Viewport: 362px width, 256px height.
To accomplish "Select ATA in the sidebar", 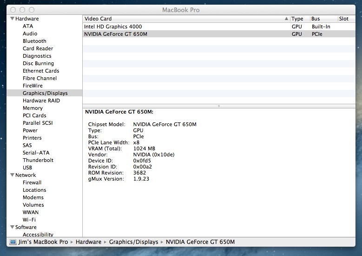I will click(28, 26).
